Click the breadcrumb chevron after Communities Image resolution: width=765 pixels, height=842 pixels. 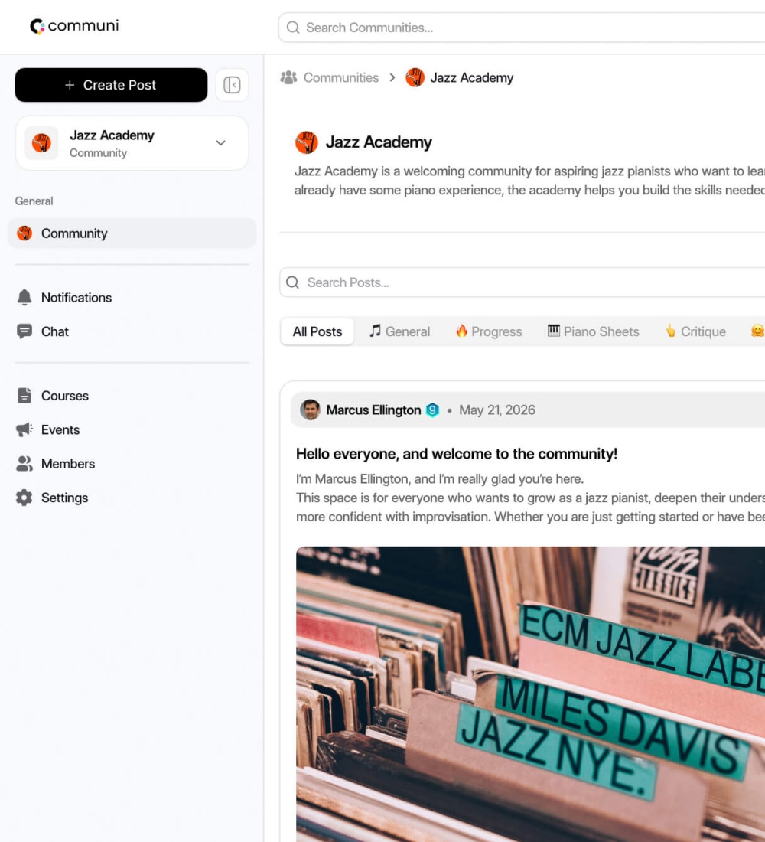[x=392, y=78]
